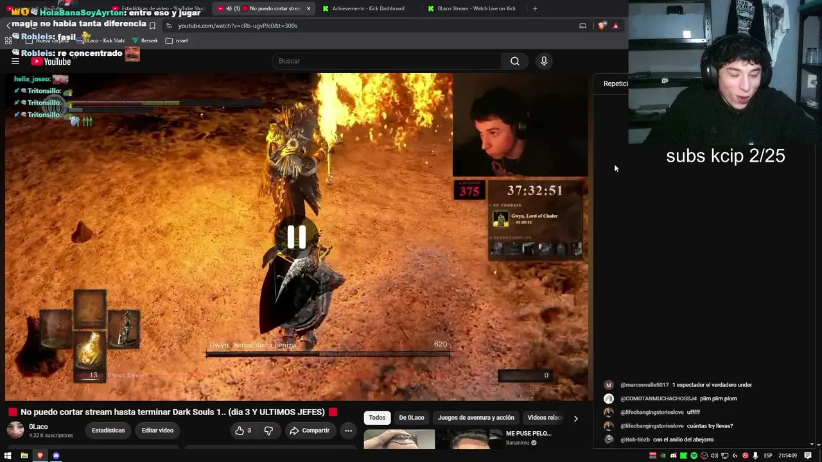Open the volume speaker tray icon

(x=714, y=456)
